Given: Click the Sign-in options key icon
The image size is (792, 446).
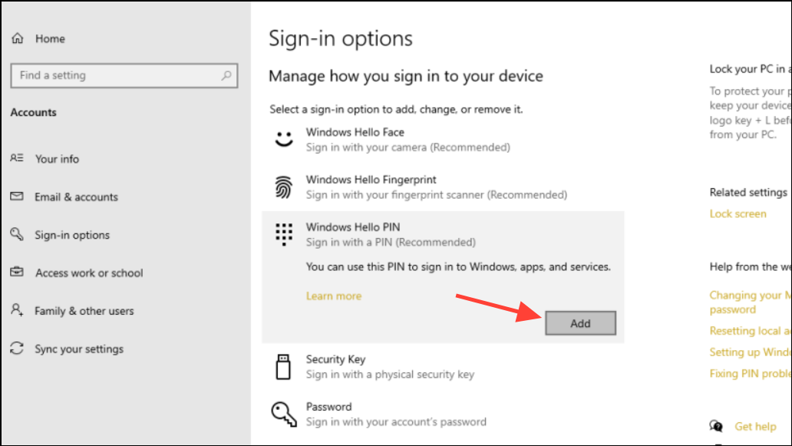Looking at the screenshot, I should (17, 234).
